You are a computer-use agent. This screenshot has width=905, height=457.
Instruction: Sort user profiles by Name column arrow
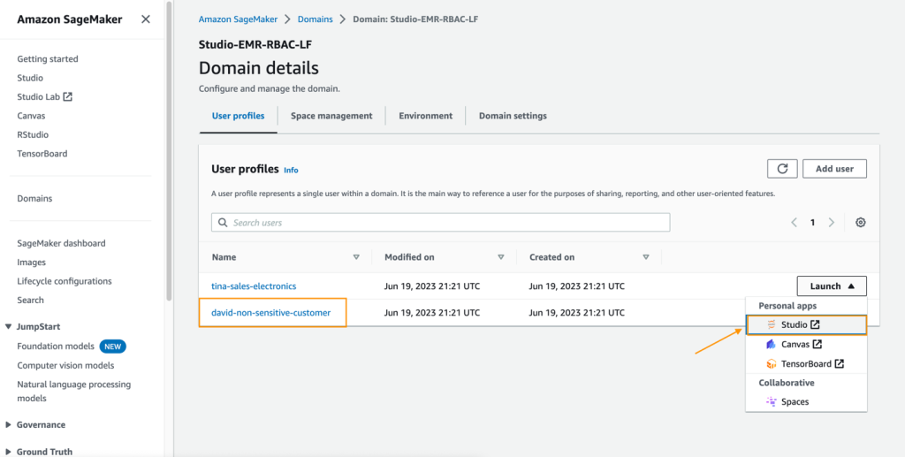[356, 257]
